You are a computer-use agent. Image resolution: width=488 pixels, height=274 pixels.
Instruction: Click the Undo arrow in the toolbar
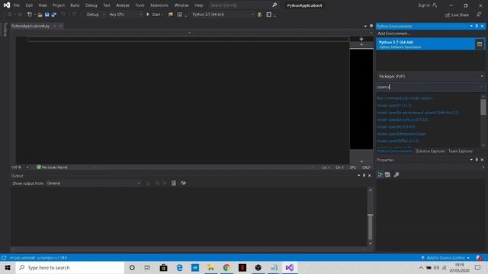coord(63,14)
